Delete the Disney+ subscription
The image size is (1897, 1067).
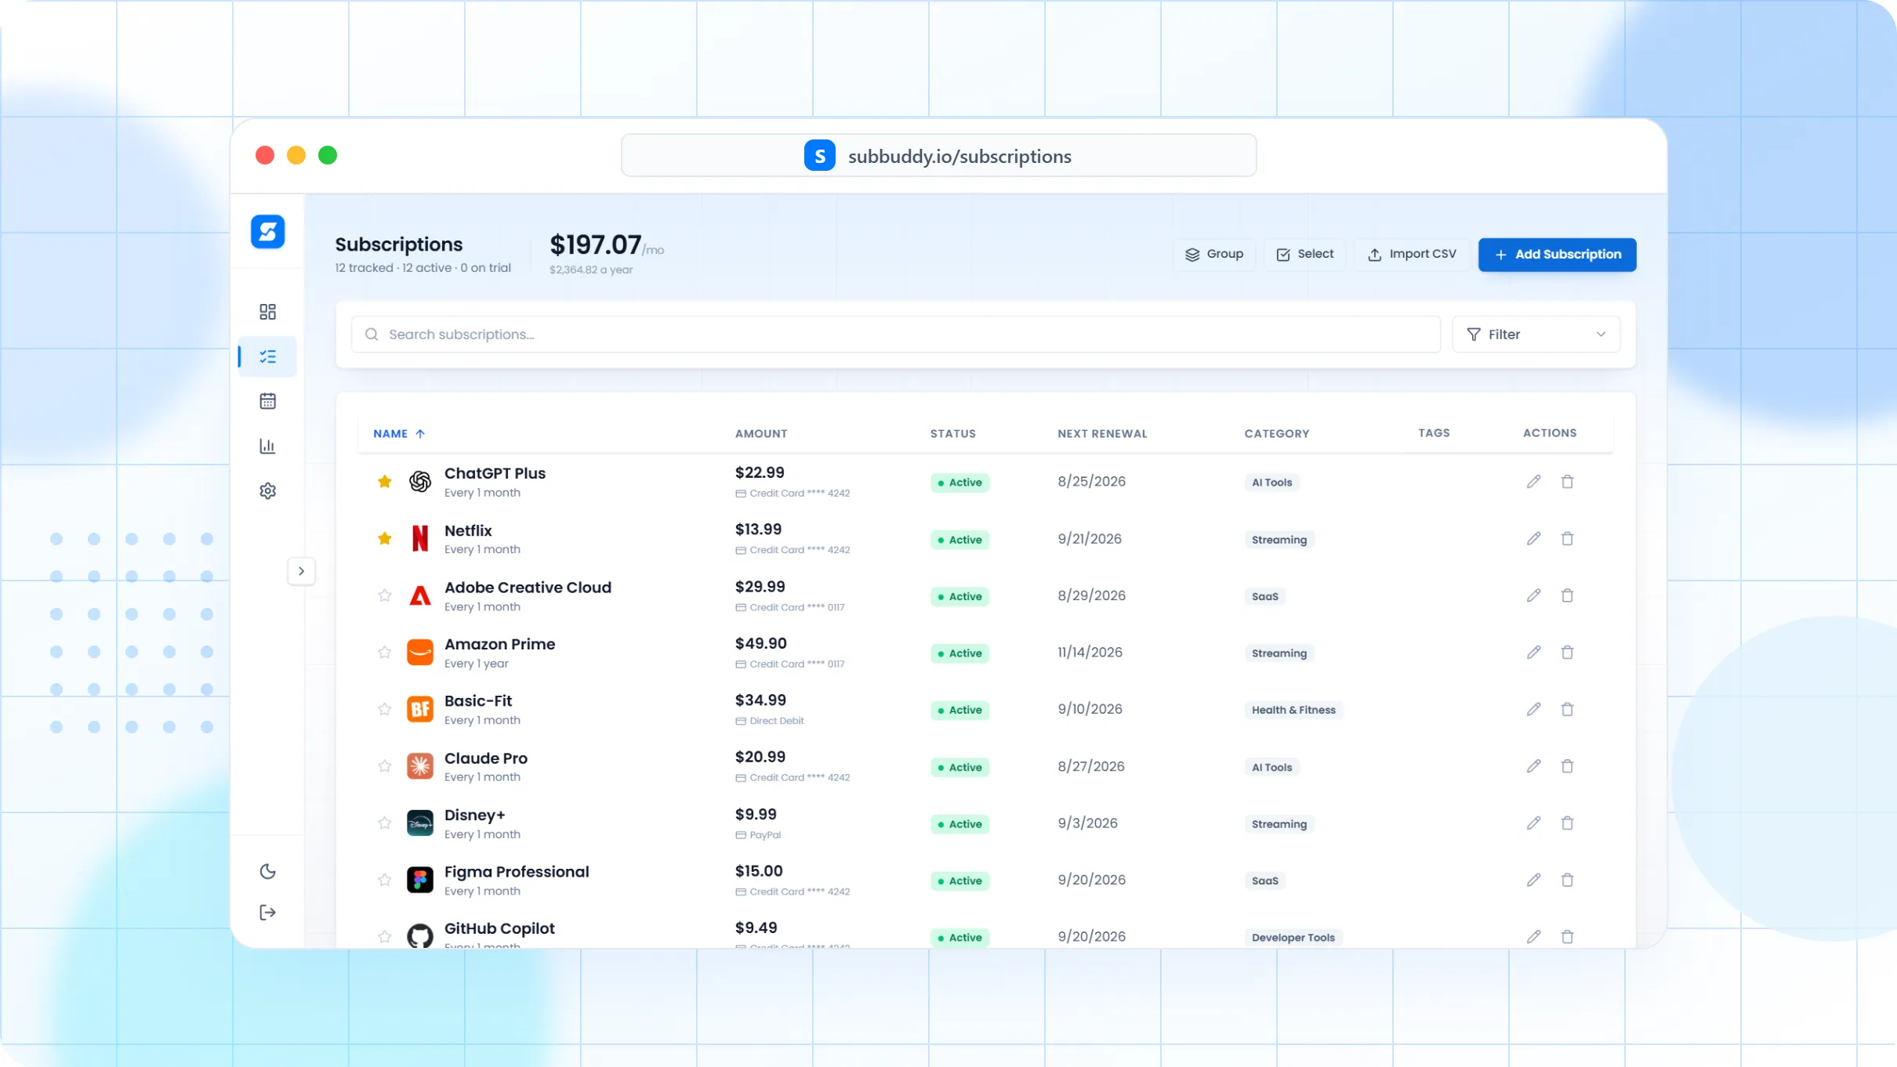pos(1567,823)
